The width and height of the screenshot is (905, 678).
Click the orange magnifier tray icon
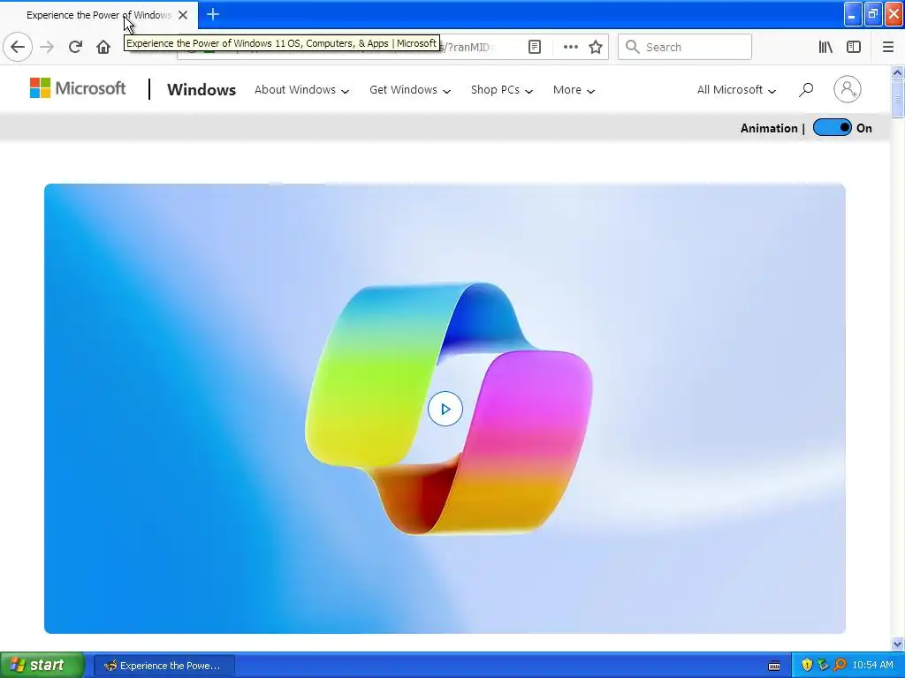pyautogui.click(x=840, y=665)
